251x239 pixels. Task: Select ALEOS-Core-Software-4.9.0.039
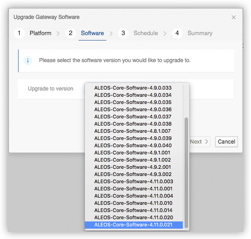[x=134, y=138]
